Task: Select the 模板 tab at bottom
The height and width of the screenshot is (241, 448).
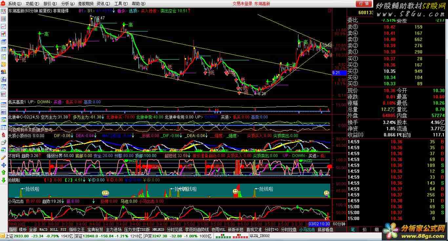Action: [23, 230]
